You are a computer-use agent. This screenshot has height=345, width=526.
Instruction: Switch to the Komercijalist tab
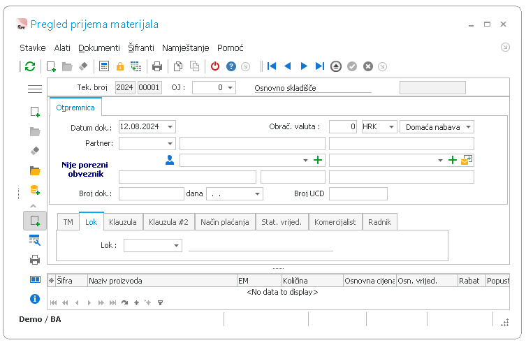pyautogui.click(x=335, y=222)
